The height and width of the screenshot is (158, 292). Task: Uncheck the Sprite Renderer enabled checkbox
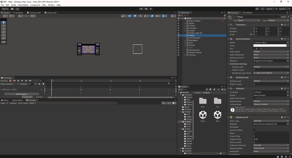tap(234, 39)
